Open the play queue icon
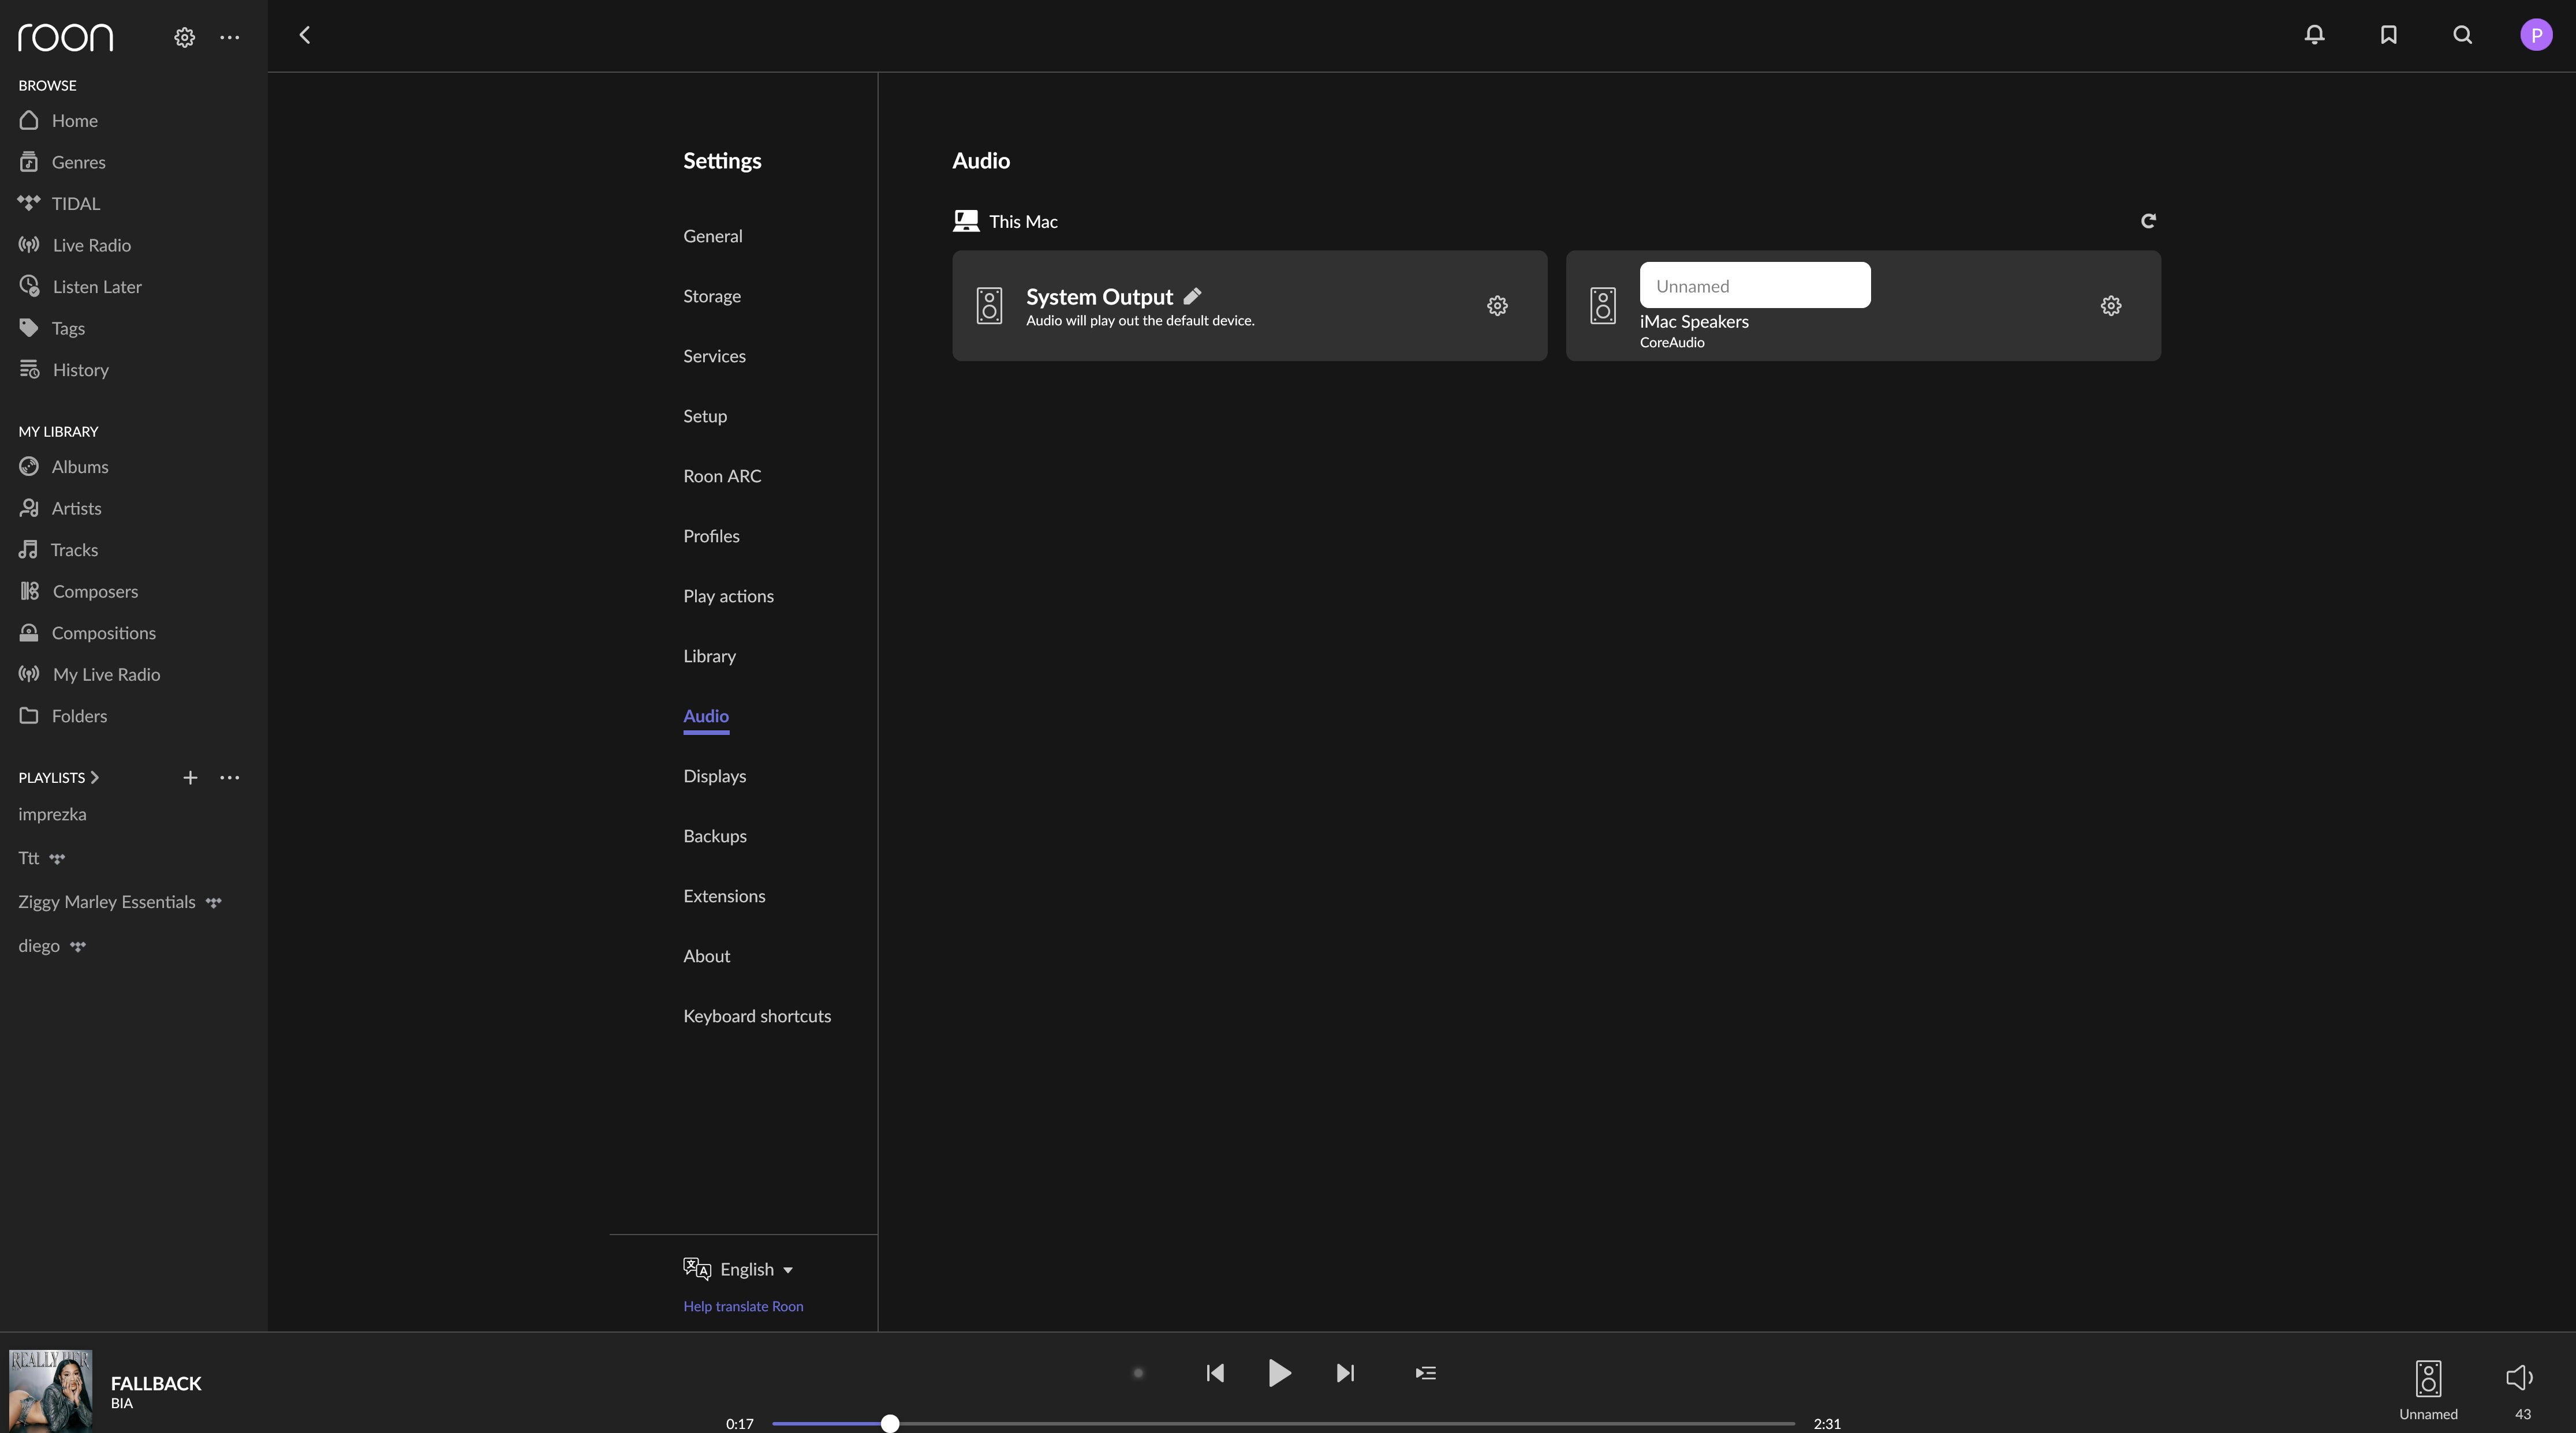This screenshot has height=1433, width=2576. tap(1425, 1373)
